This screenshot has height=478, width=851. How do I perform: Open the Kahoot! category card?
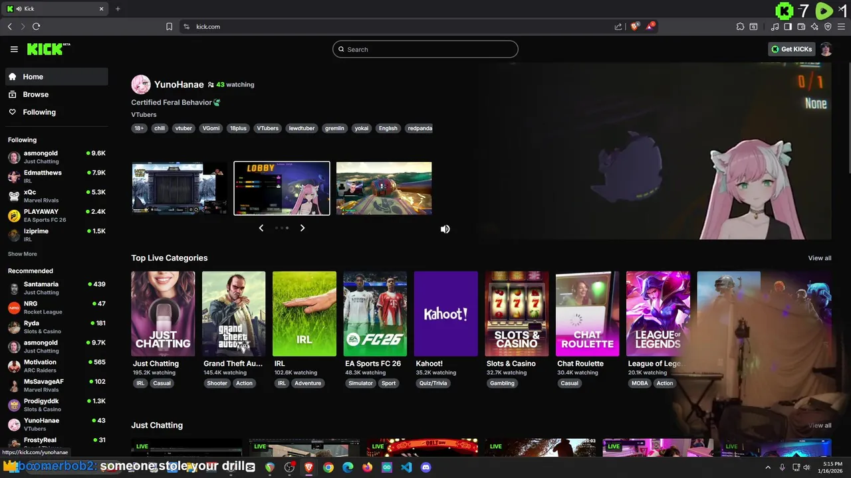click(445, 313)
